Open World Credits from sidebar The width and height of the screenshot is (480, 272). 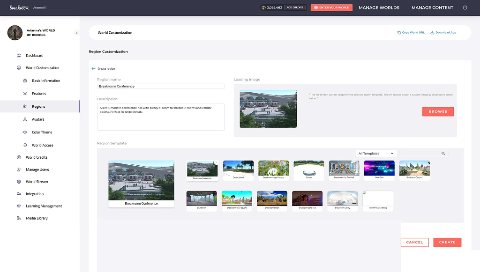coord(37,157)
